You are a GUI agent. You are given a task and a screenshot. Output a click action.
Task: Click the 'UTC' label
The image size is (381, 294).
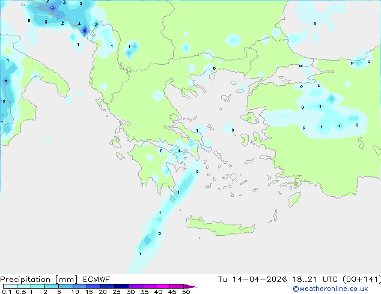[x=330, y=280]
